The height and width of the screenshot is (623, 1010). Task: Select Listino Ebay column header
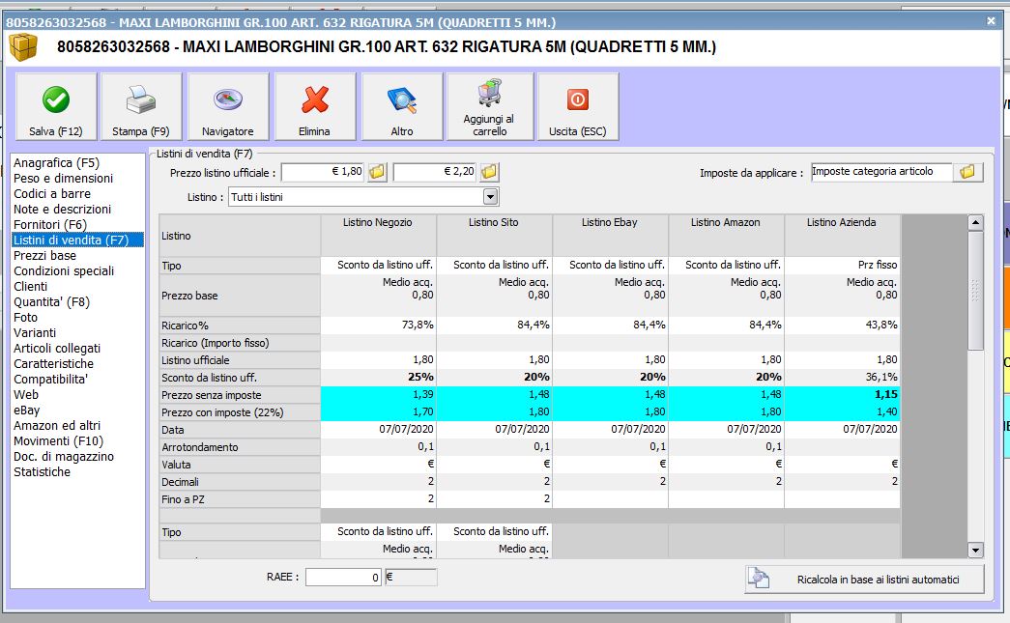(610, 236)
